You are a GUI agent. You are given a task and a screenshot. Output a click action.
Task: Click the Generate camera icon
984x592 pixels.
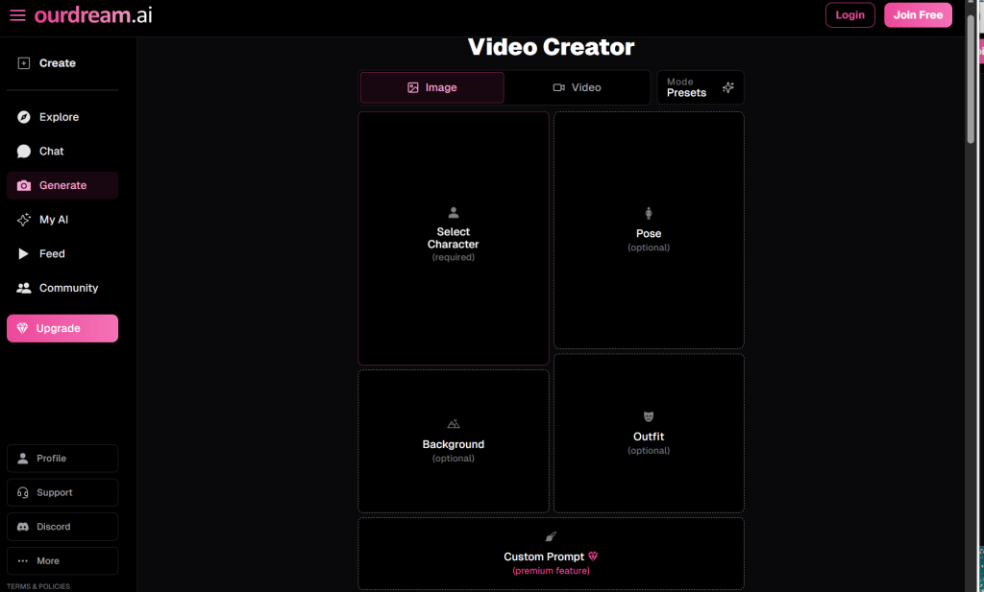click(x=24, y=186)
